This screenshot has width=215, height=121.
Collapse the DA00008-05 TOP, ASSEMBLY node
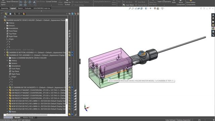click(x=5, y=55)
